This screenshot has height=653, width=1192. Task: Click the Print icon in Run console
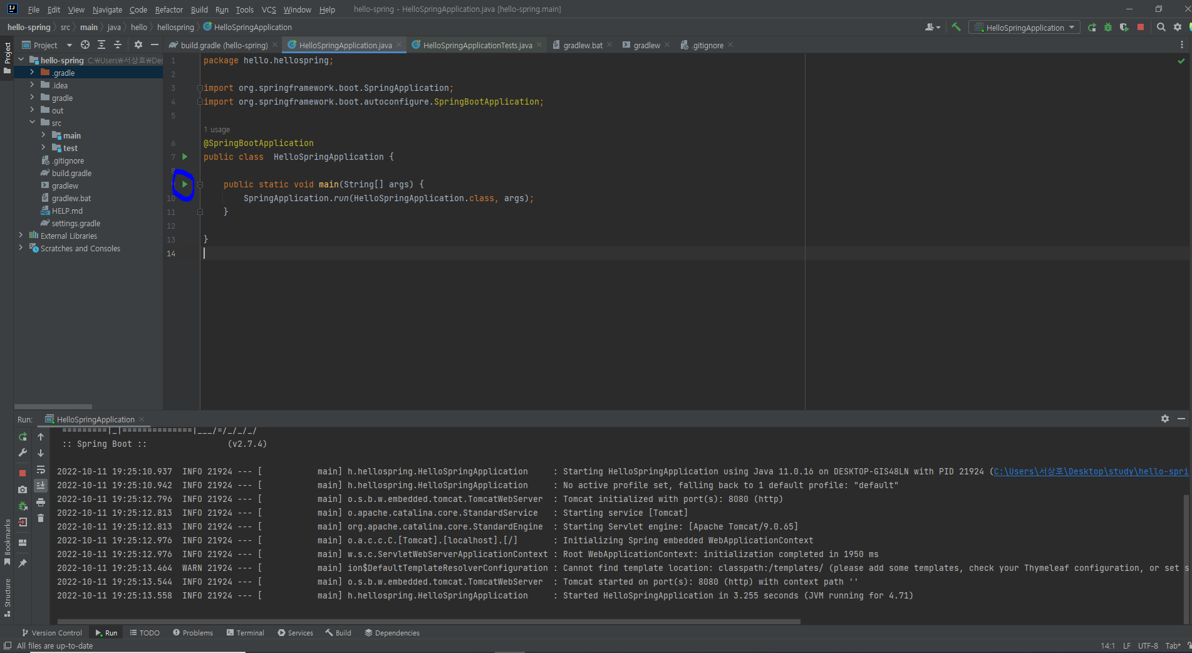click(41, 502)
